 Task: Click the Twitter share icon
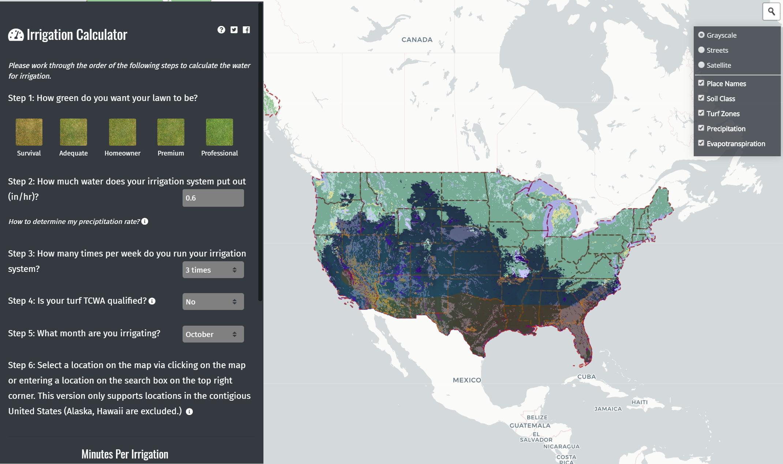coord(234,30)
